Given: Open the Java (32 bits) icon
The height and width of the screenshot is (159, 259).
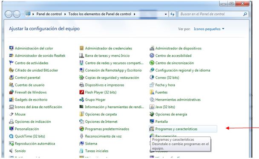Looking at the screenshot, I should 152,107.
